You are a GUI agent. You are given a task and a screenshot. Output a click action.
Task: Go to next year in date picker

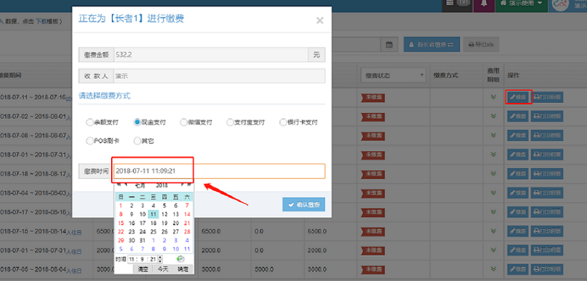point(190,185)
